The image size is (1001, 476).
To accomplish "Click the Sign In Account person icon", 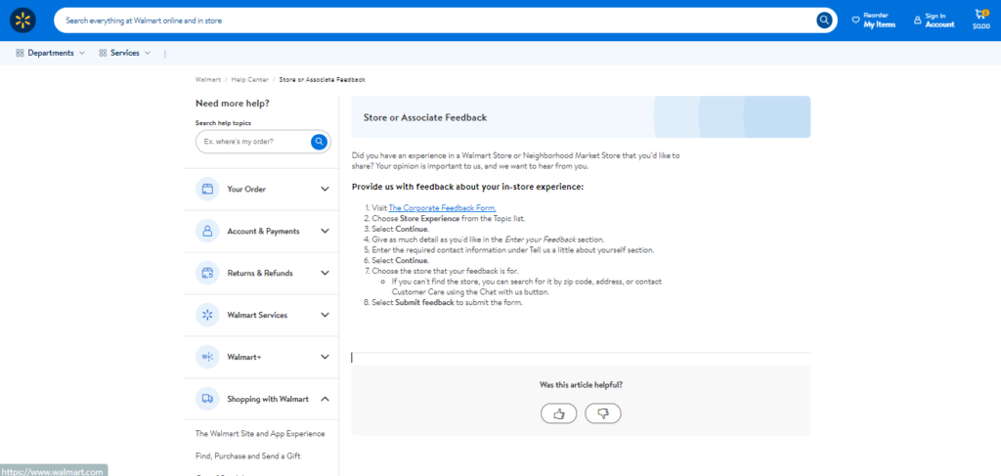I will click(917, 21).
